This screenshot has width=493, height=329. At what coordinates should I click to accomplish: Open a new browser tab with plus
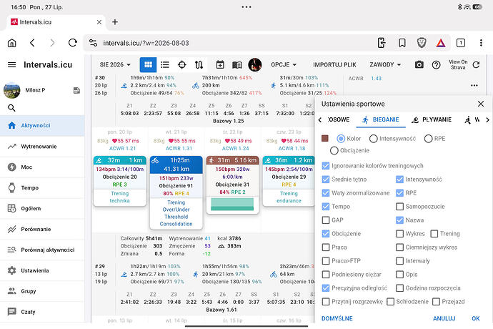tap(115, 22)
